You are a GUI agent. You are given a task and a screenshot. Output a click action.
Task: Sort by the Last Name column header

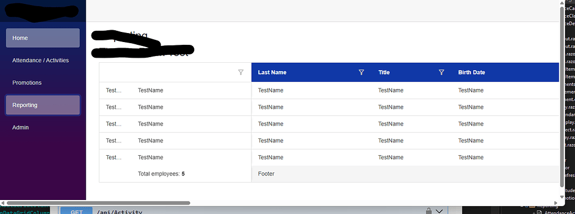point(272,72)
